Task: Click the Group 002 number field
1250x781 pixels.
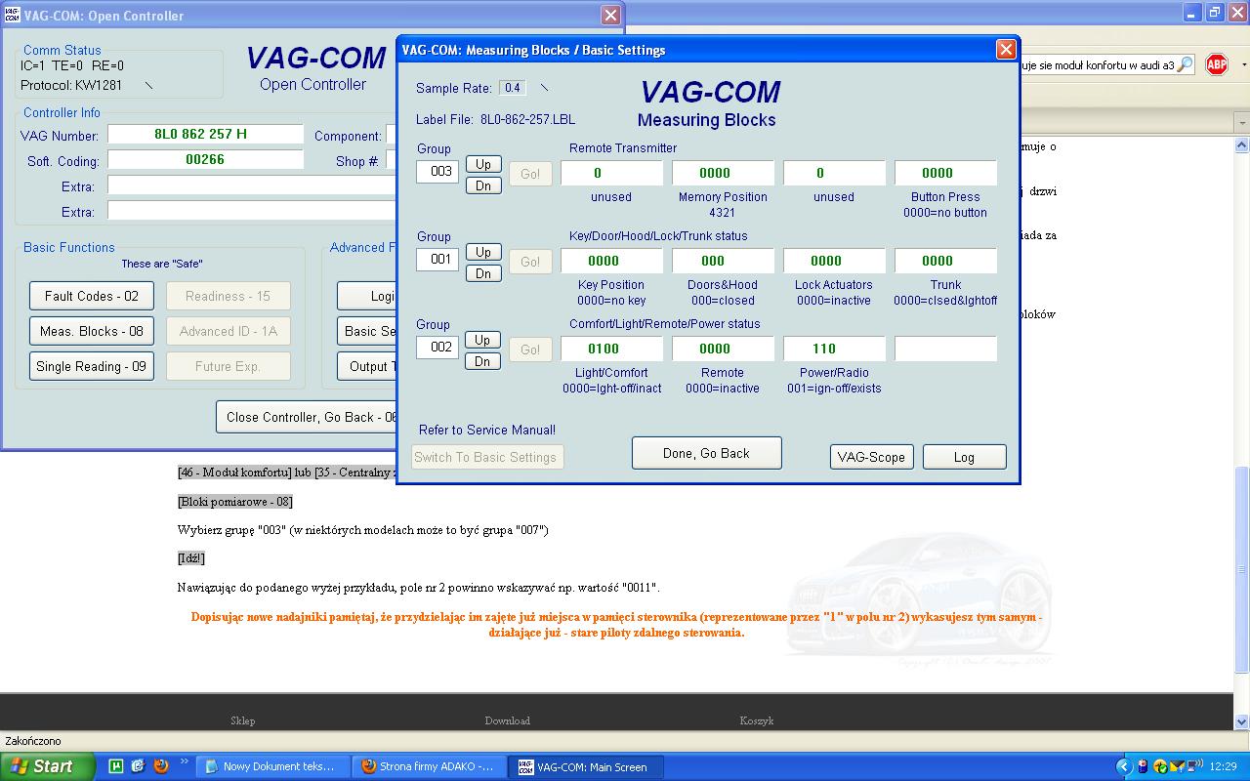Action: [x=437, y=347]
